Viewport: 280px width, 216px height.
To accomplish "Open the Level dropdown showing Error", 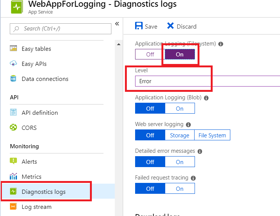I will pos(207,81).
